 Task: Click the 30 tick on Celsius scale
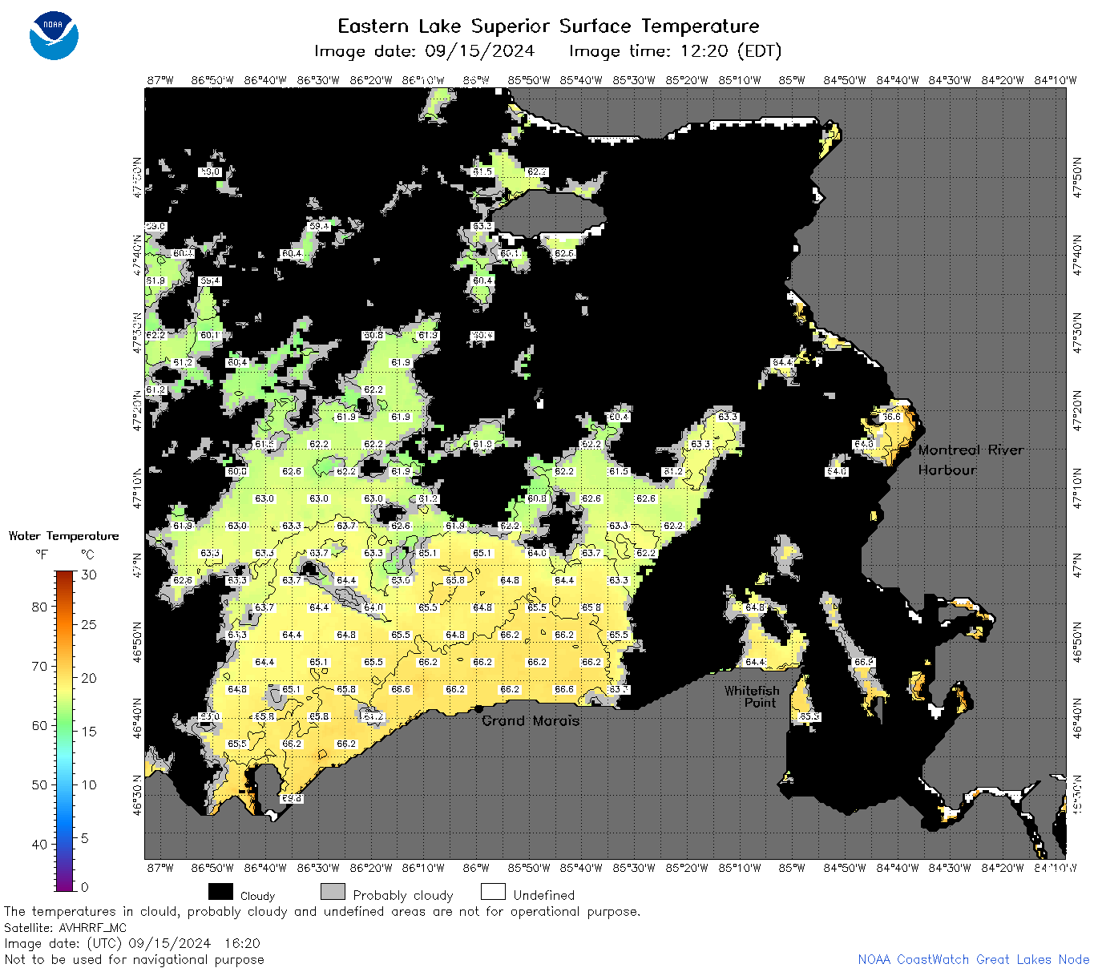point(89,575)
